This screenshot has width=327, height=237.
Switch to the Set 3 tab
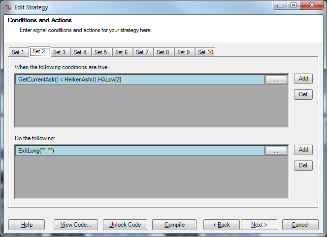[x=60, y=52]
